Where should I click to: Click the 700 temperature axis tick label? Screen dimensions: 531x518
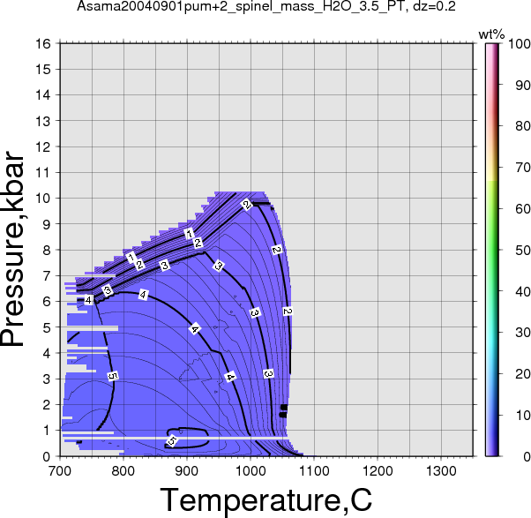pyautogui.click(x=60, y=471)
